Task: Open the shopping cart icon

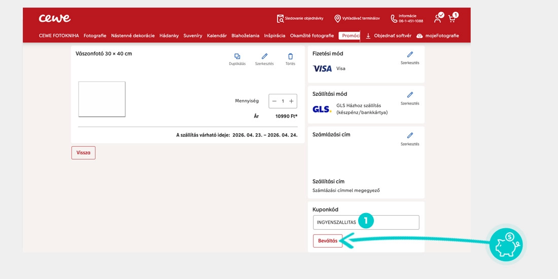Action: coord(453,17)
